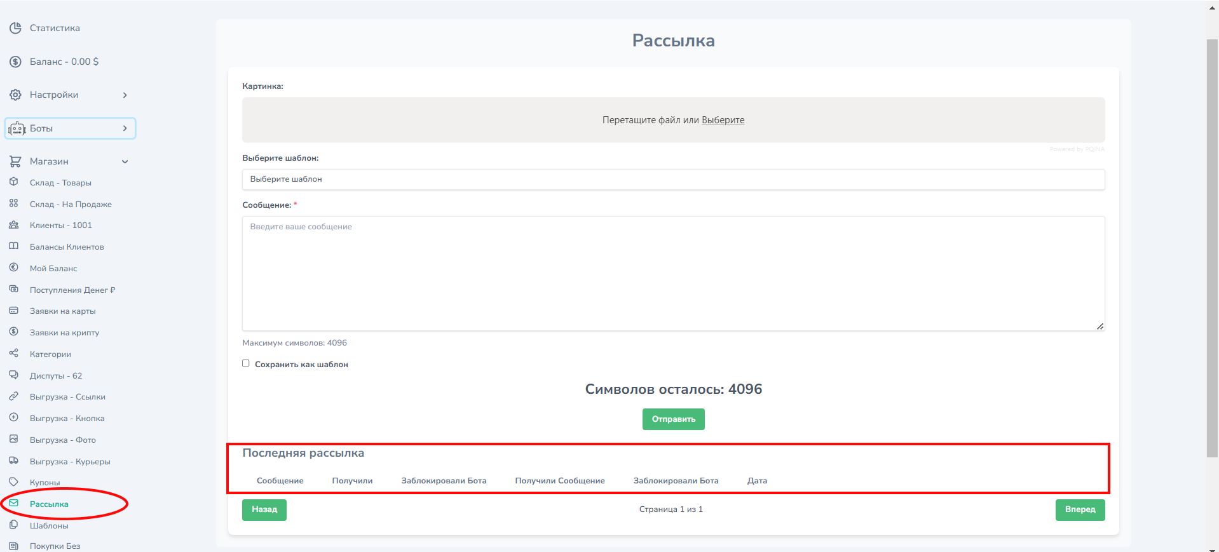Open Категории menu item

pyautogui.click(x=50, y=354)
